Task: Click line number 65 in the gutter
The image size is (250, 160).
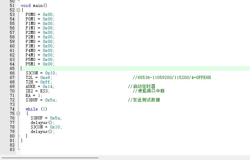Action: click(12, 69)
